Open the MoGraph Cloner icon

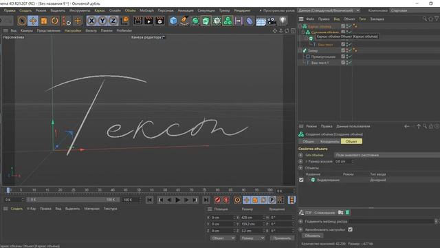tap(217, 21)
